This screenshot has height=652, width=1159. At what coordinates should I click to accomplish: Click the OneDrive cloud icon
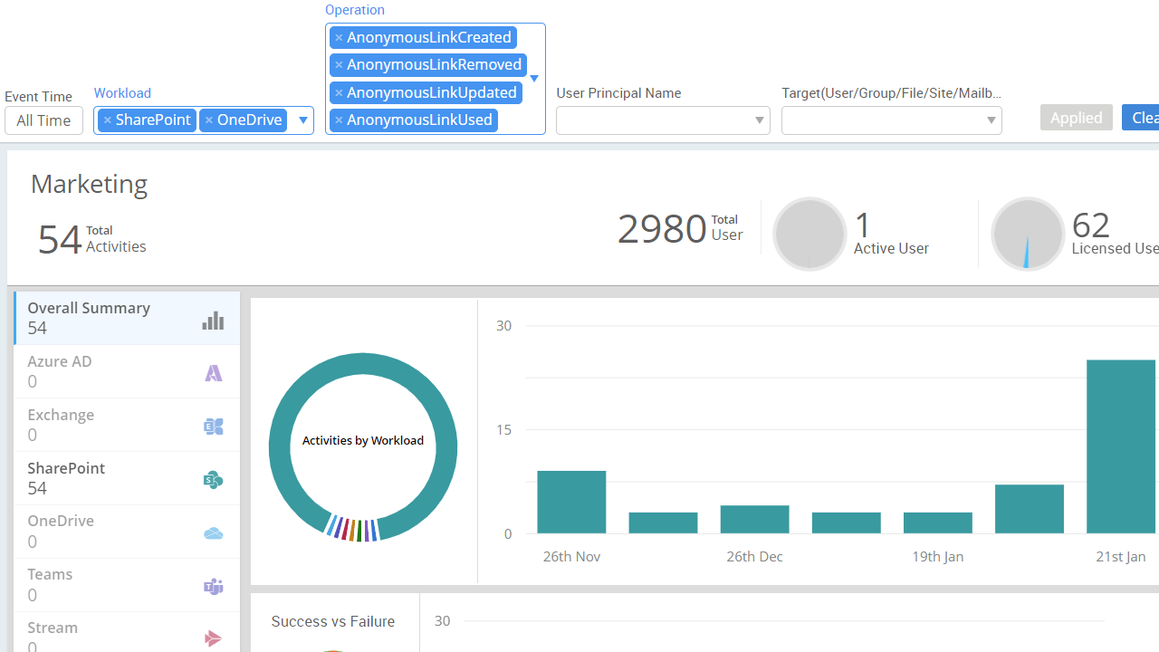tap(213, 532)
